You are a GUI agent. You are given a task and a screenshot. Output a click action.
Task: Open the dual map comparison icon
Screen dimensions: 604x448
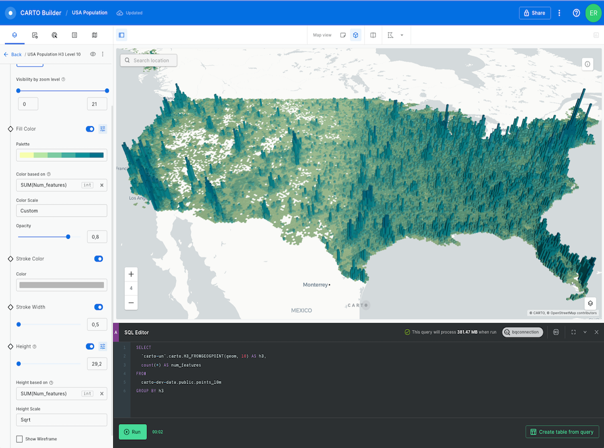tap(373, 35)
